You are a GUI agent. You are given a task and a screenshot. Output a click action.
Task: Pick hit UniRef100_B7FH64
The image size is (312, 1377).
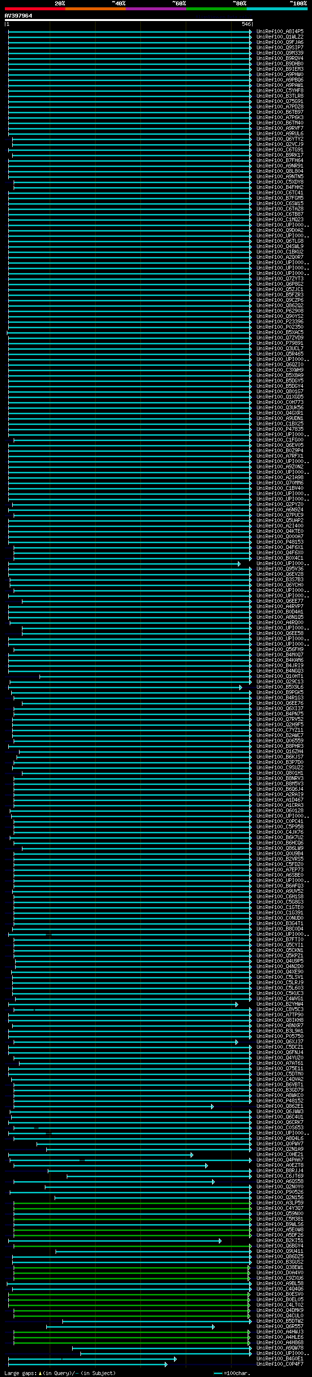click(280, 160)
